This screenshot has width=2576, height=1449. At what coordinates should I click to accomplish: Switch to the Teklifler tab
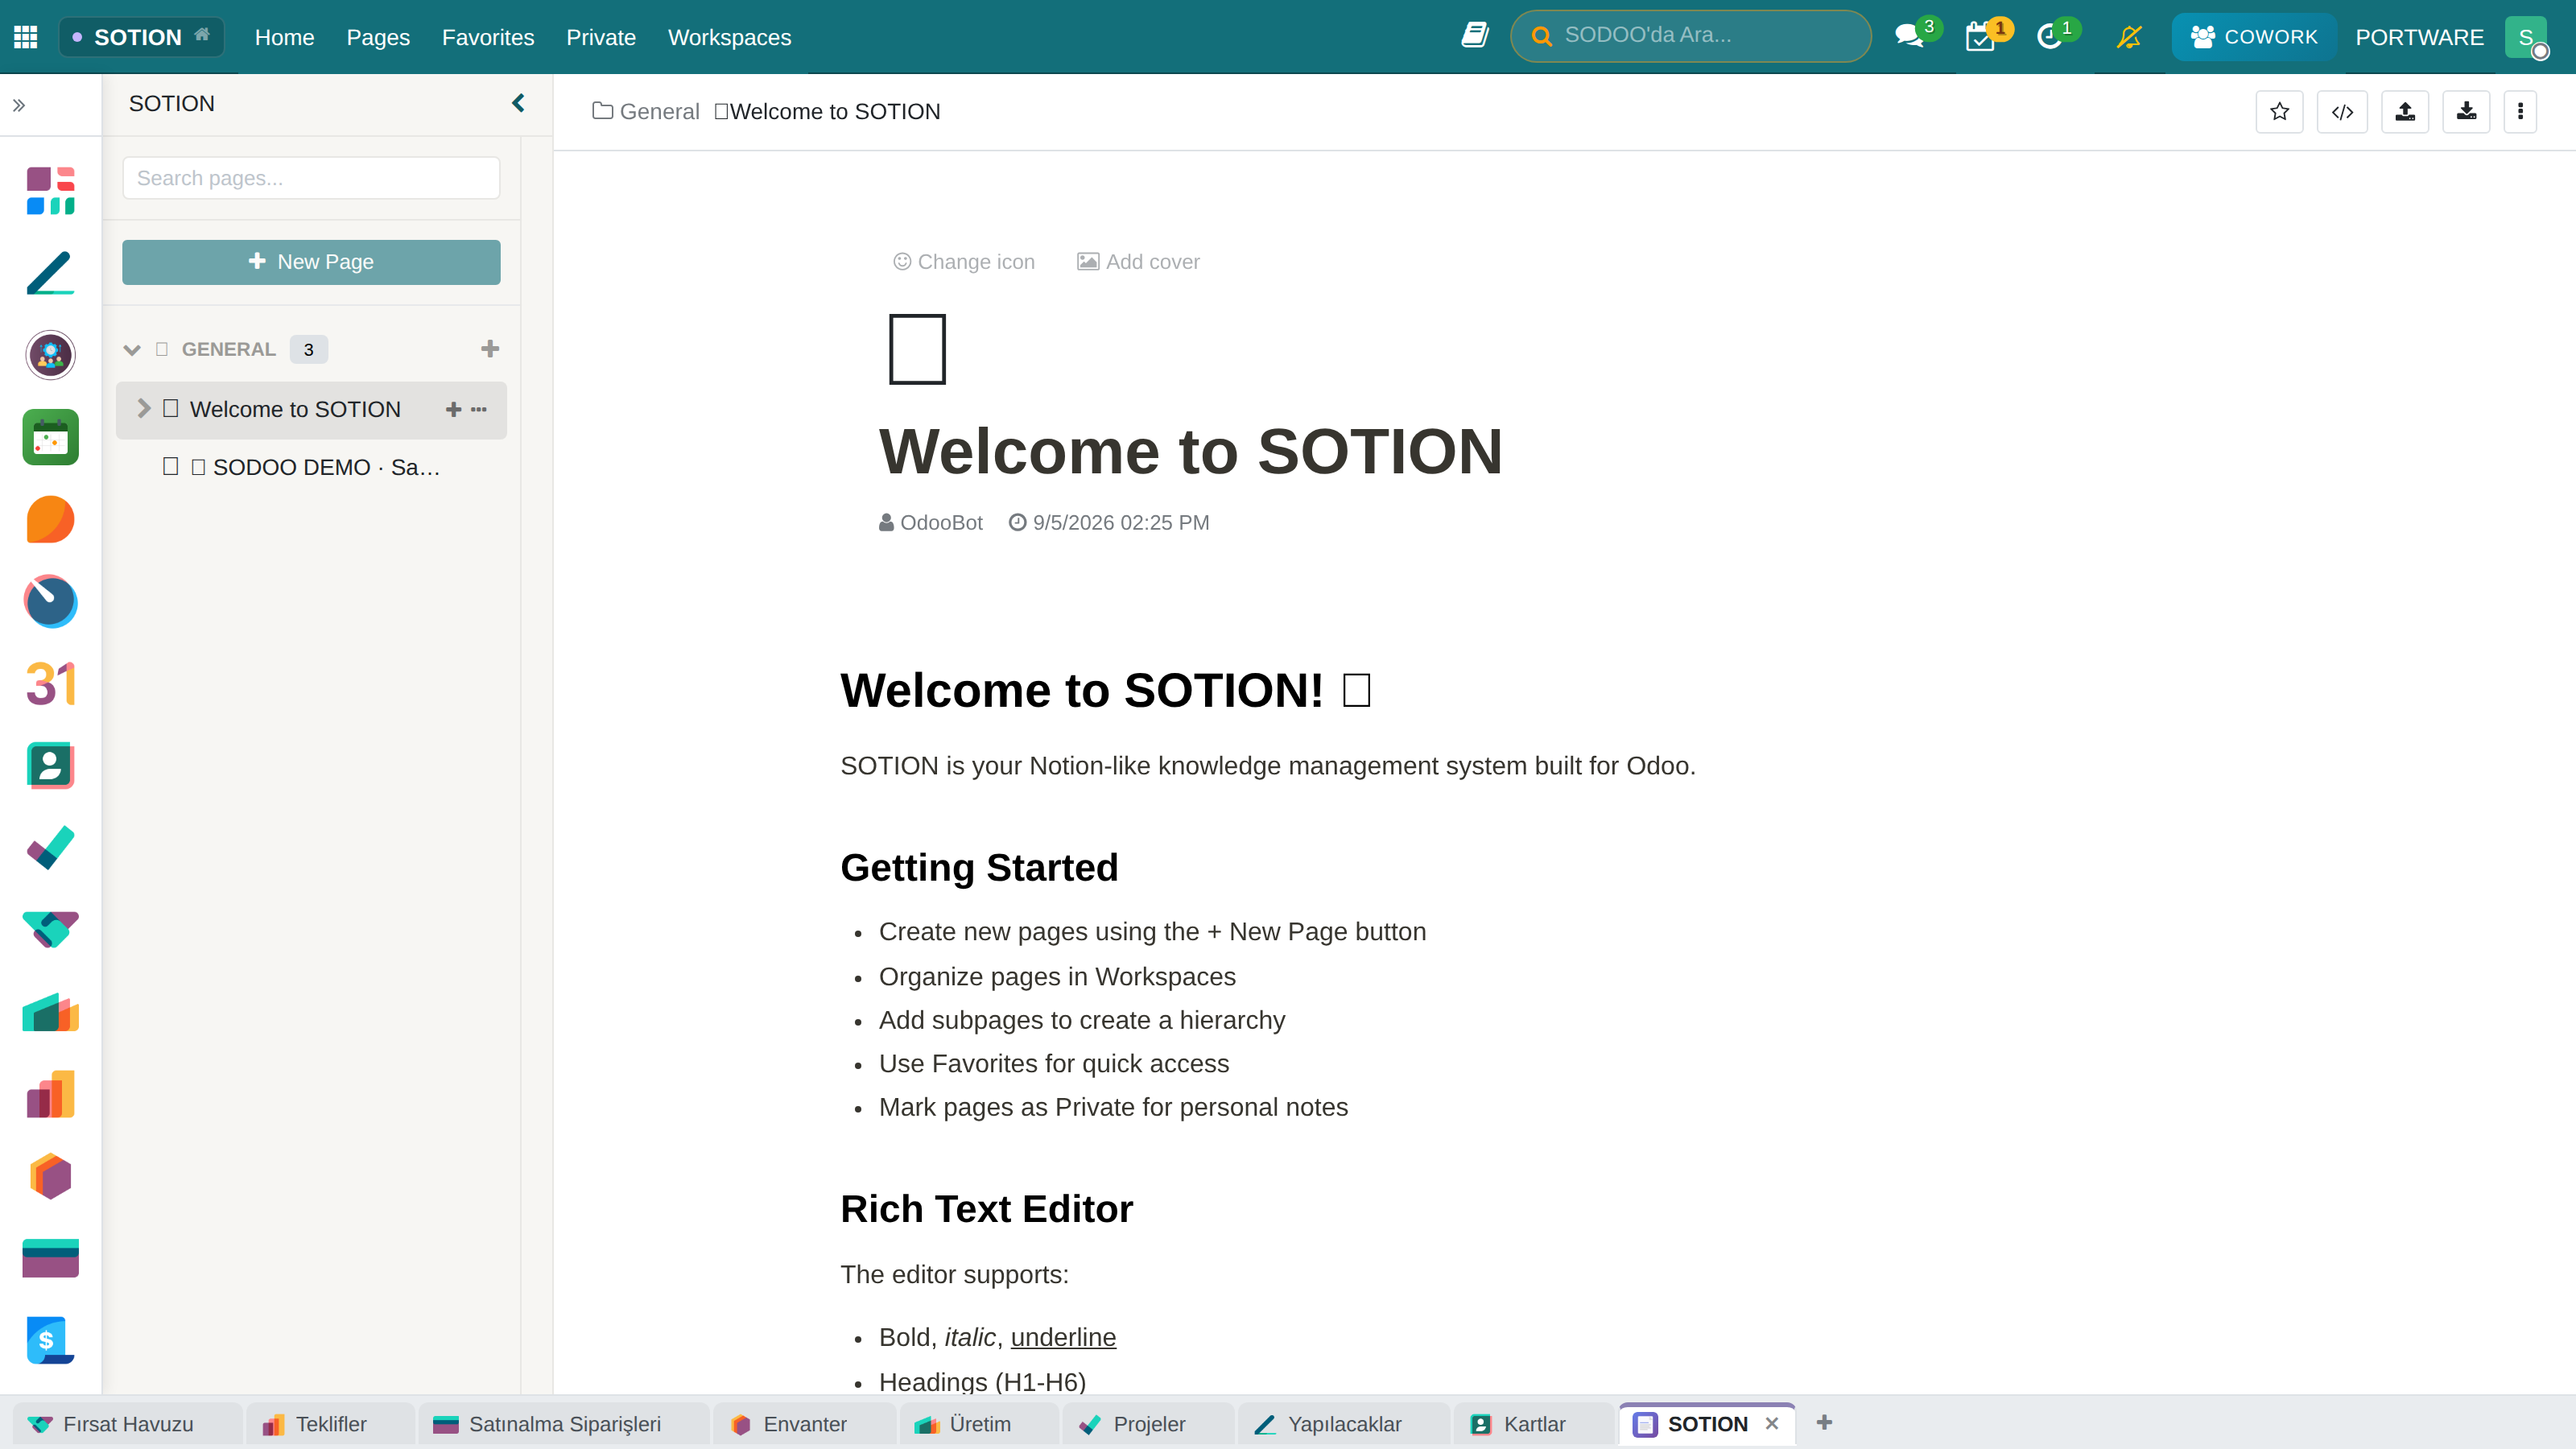click(330, 1424)
